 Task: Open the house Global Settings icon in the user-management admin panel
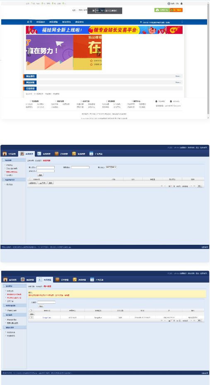(x=5, y=280)
